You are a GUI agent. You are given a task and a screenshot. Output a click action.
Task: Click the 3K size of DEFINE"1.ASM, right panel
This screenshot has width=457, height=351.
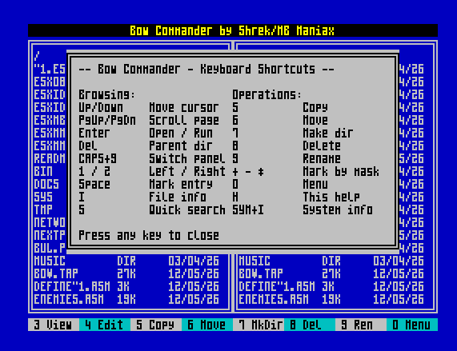[x=328, y=286]
